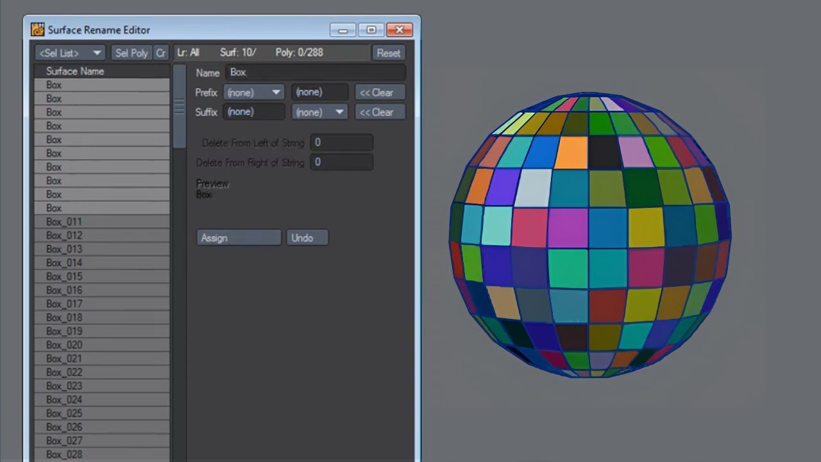The height and width of the screenshot is (462, 821).
Task: Click into the Name field containing Box
Action: click(316, 73)
